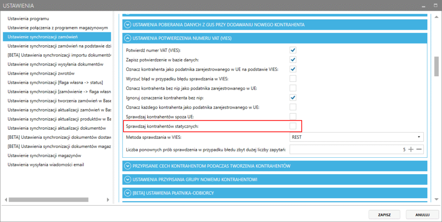Expand the BETA payer-recipient settings chevron
This screenshot has height=222, width=442.
tap(127, 193)
